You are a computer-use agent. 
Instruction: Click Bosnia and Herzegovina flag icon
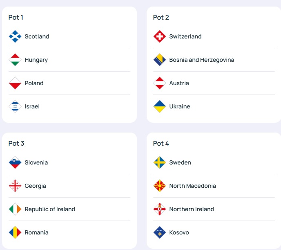click(x=160, y=60)
